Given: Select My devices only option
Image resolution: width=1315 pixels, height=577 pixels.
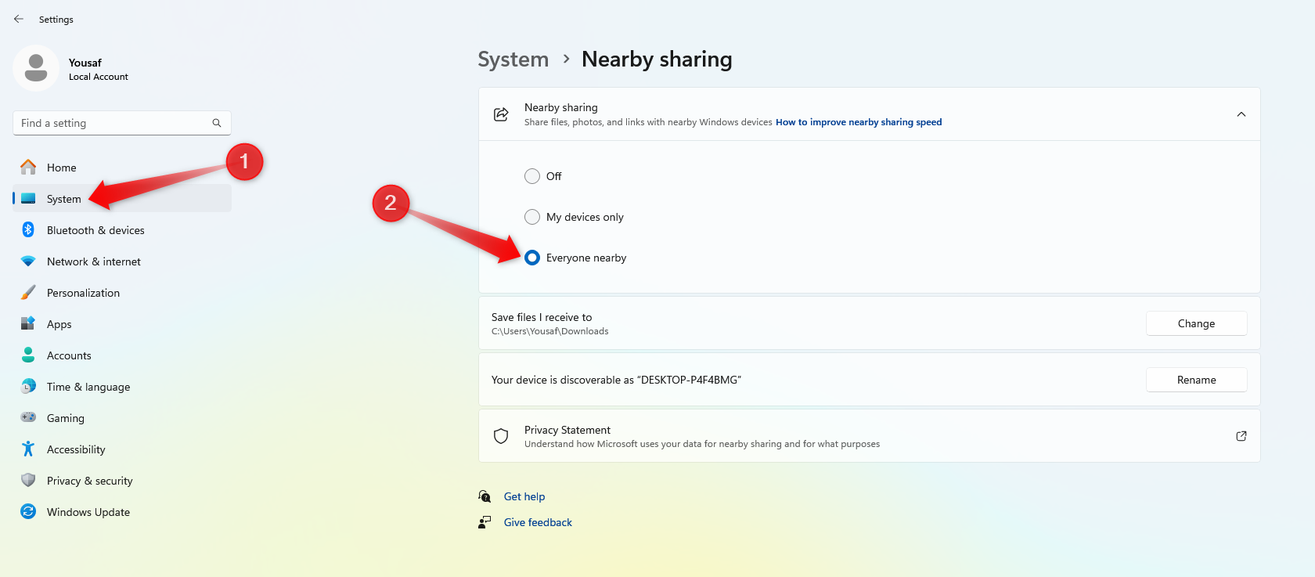Looking at the screenshot, I should click(x=574, y=217).
